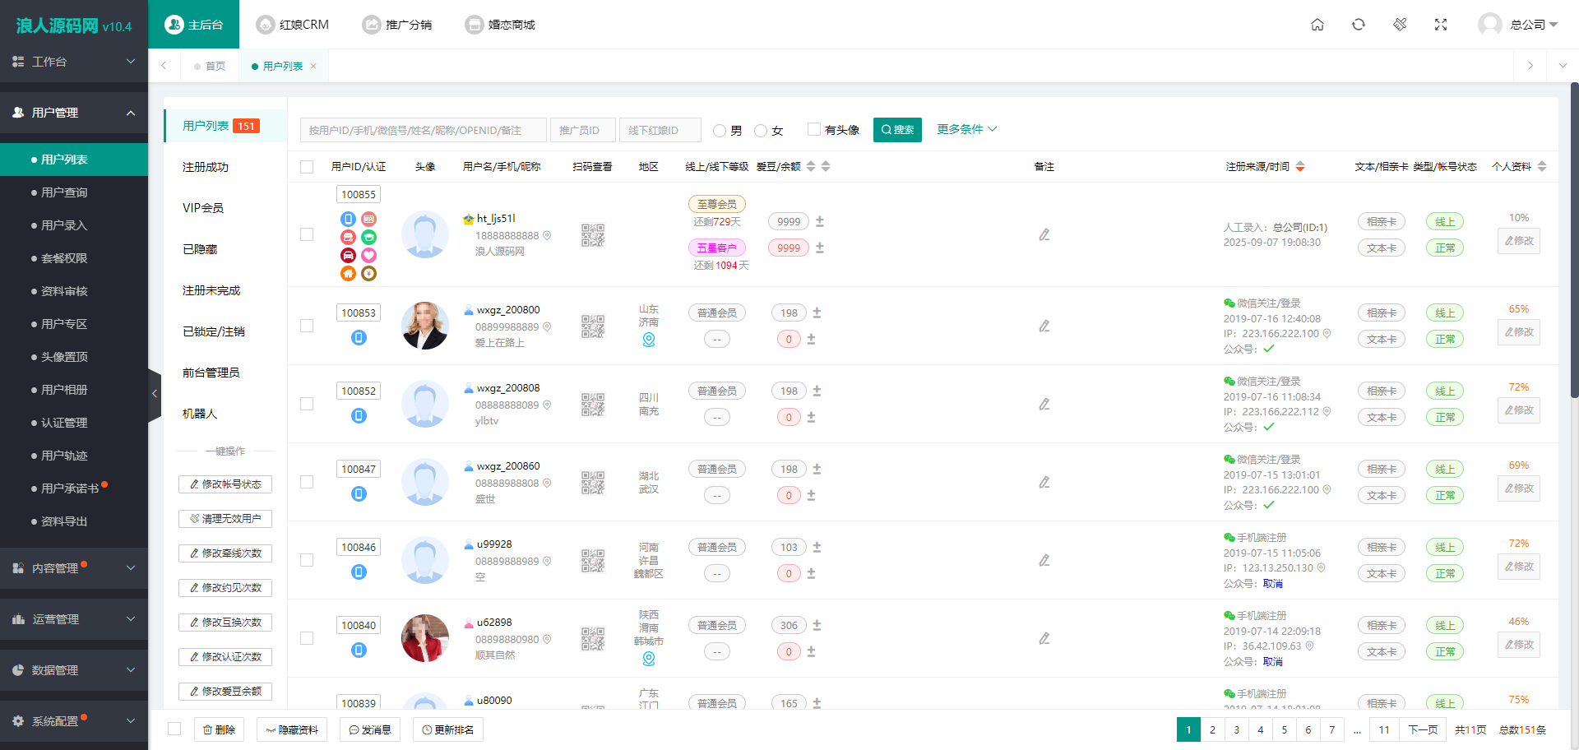Expand the 运营管理 sidebar menu
1579x750 pixels.
pyautogui.click(x=74, y=619)
